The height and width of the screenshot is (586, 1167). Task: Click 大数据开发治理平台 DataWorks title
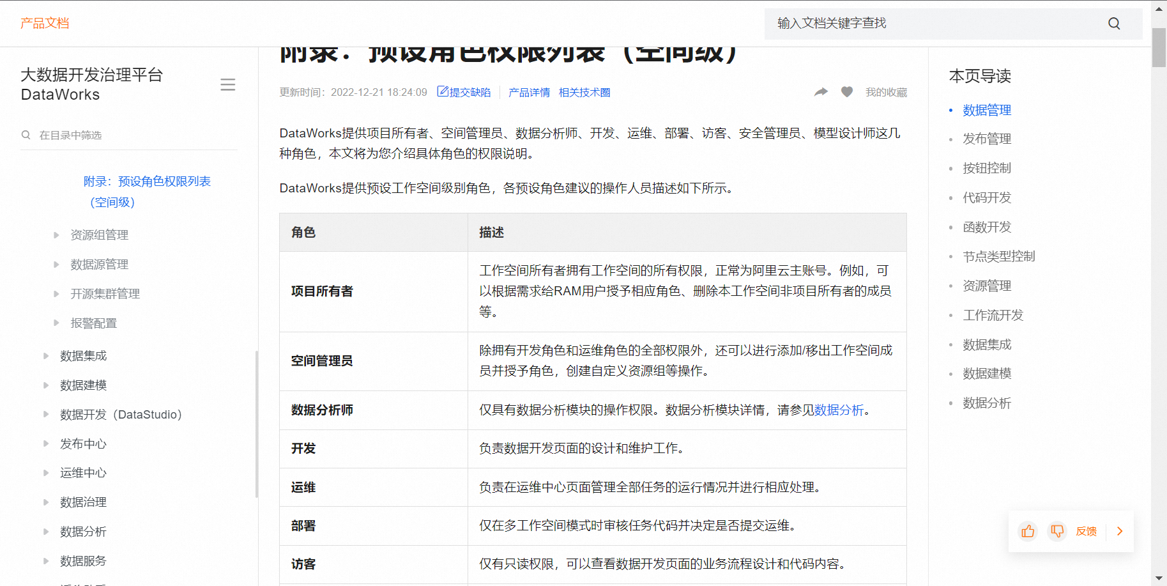[92, 84]
